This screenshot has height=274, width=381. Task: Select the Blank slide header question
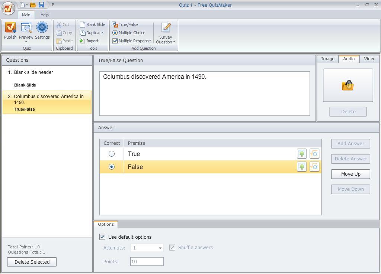33,72
